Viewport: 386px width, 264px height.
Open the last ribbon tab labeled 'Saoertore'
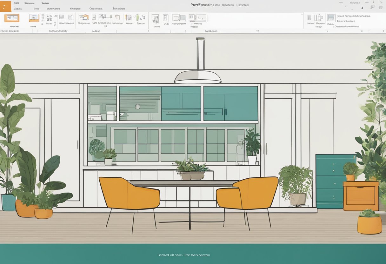click(118, 9)
